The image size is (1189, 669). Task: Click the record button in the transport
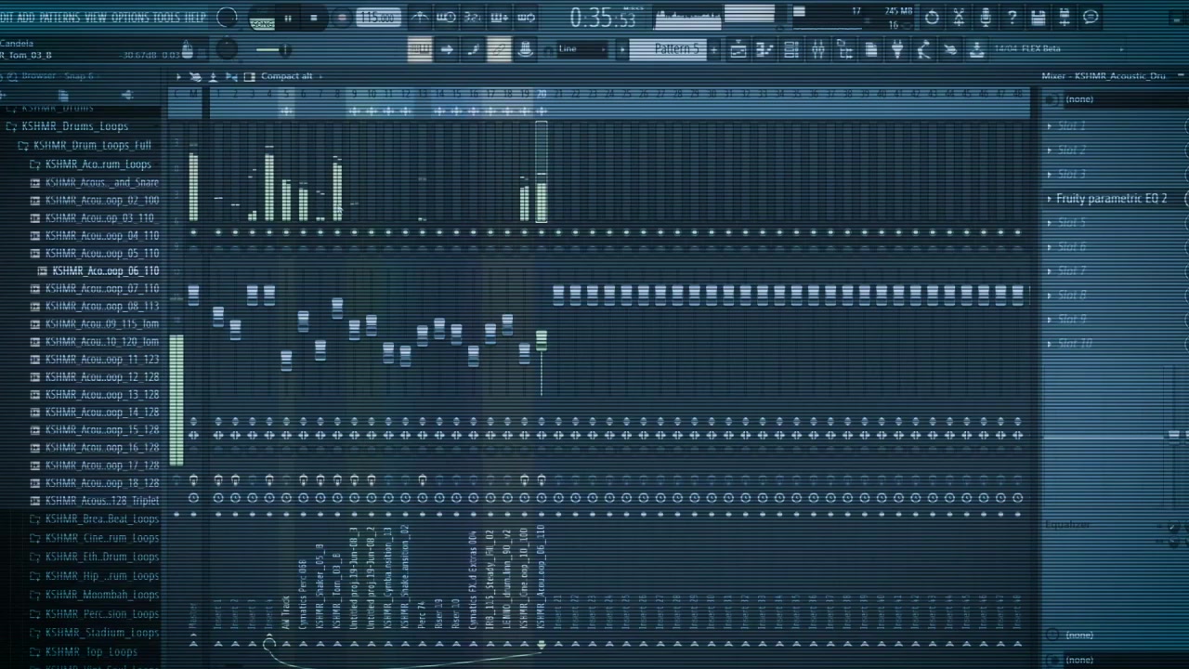pos(342,19)
